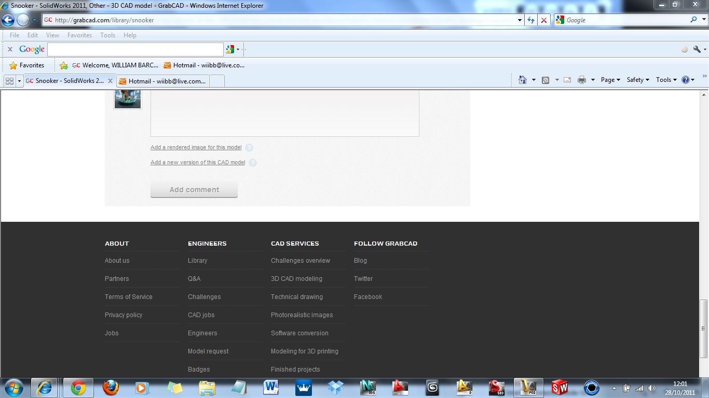This screenshot has height=398, width=709.
Task: Open the Facebook footer link
Action: pos(368,297)
